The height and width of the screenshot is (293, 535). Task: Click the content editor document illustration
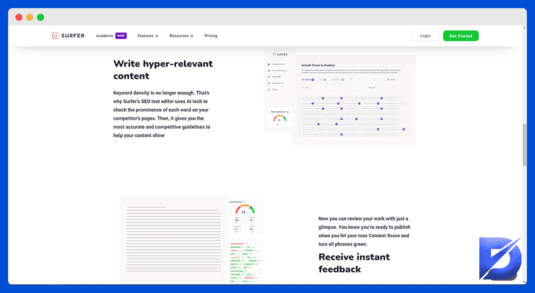173,239
